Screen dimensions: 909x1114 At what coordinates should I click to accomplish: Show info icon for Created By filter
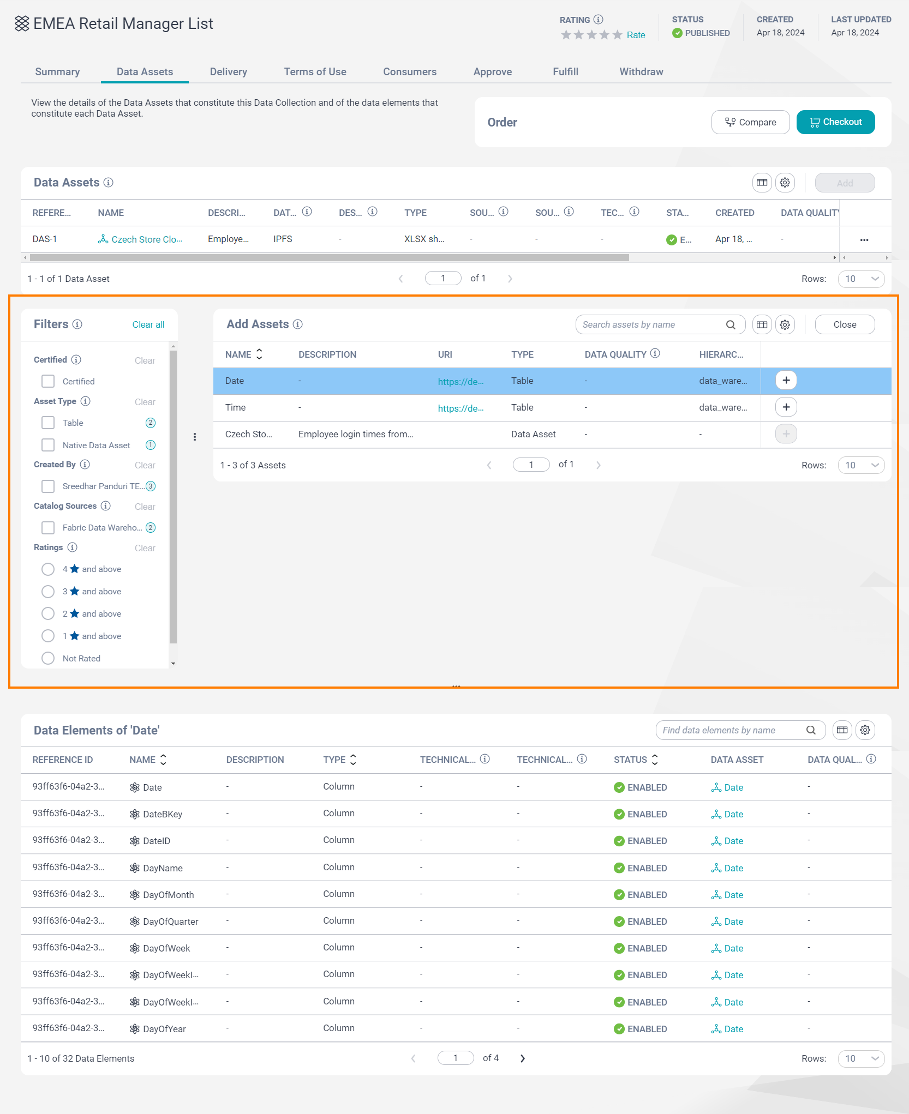[85, 465]
